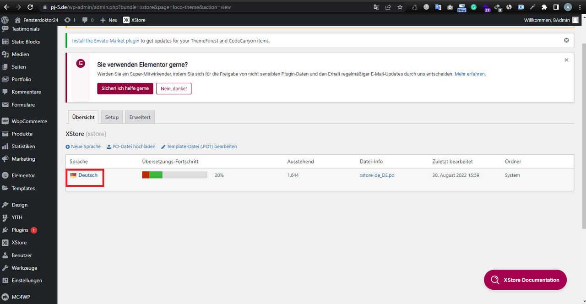Click the share page icon in address bar
586x304 pixels.
click(388, 7)
